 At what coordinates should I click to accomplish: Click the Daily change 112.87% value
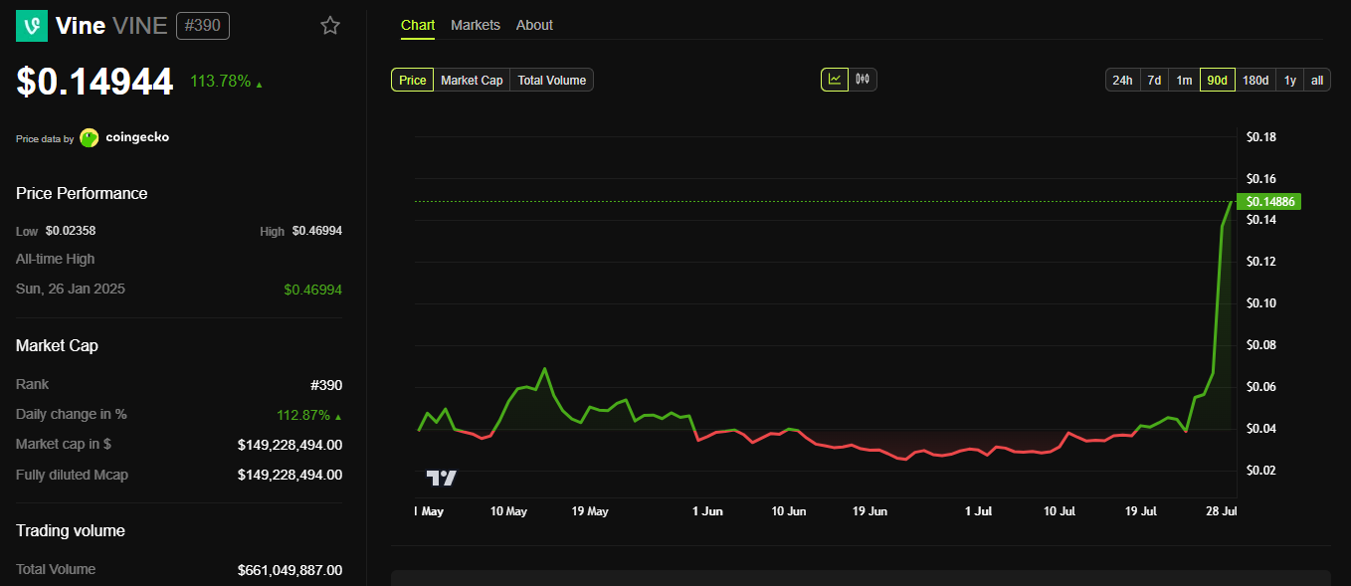click(x=303, y=415)
